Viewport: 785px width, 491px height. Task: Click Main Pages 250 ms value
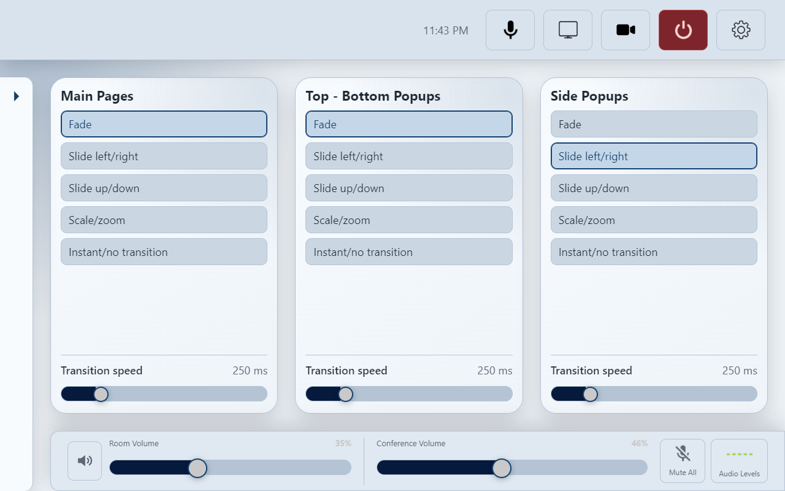pos(250,371)
